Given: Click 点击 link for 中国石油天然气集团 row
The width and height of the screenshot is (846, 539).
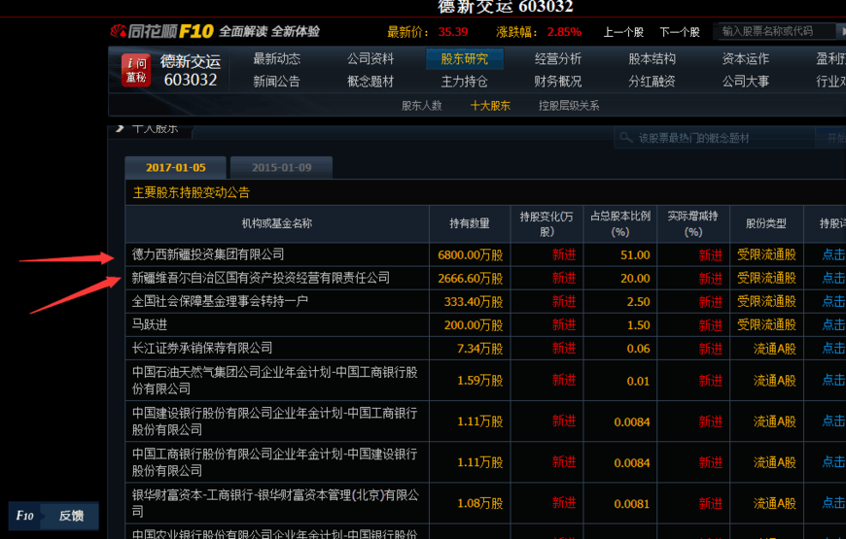Looking at the screenshot, I should [833, 380].
